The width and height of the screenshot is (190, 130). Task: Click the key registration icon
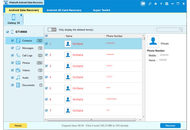pos(150,4)
